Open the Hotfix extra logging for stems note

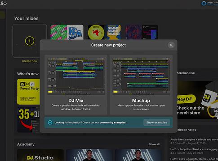pyautogui.click(x=194, y=159)
